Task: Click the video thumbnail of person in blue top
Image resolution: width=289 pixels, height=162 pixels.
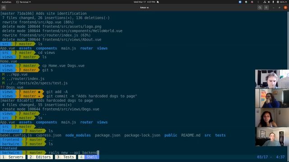Action: (x=272, y=98)
